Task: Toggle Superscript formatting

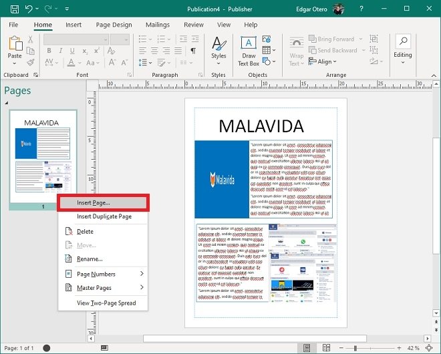Action: pos(96,51)
